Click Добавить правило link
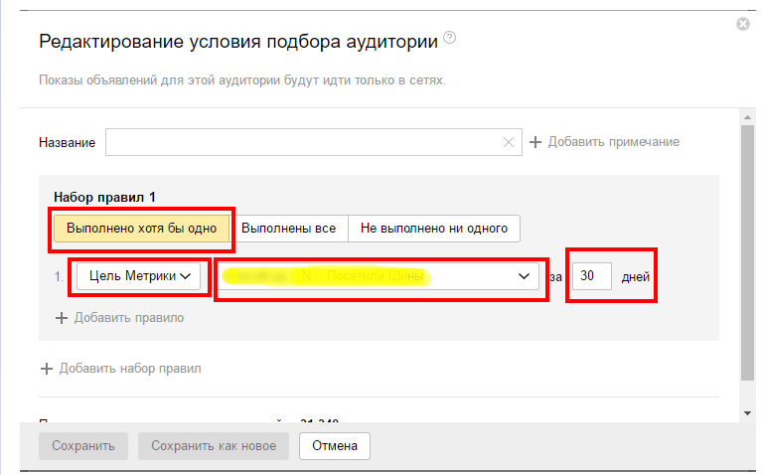 119,318
